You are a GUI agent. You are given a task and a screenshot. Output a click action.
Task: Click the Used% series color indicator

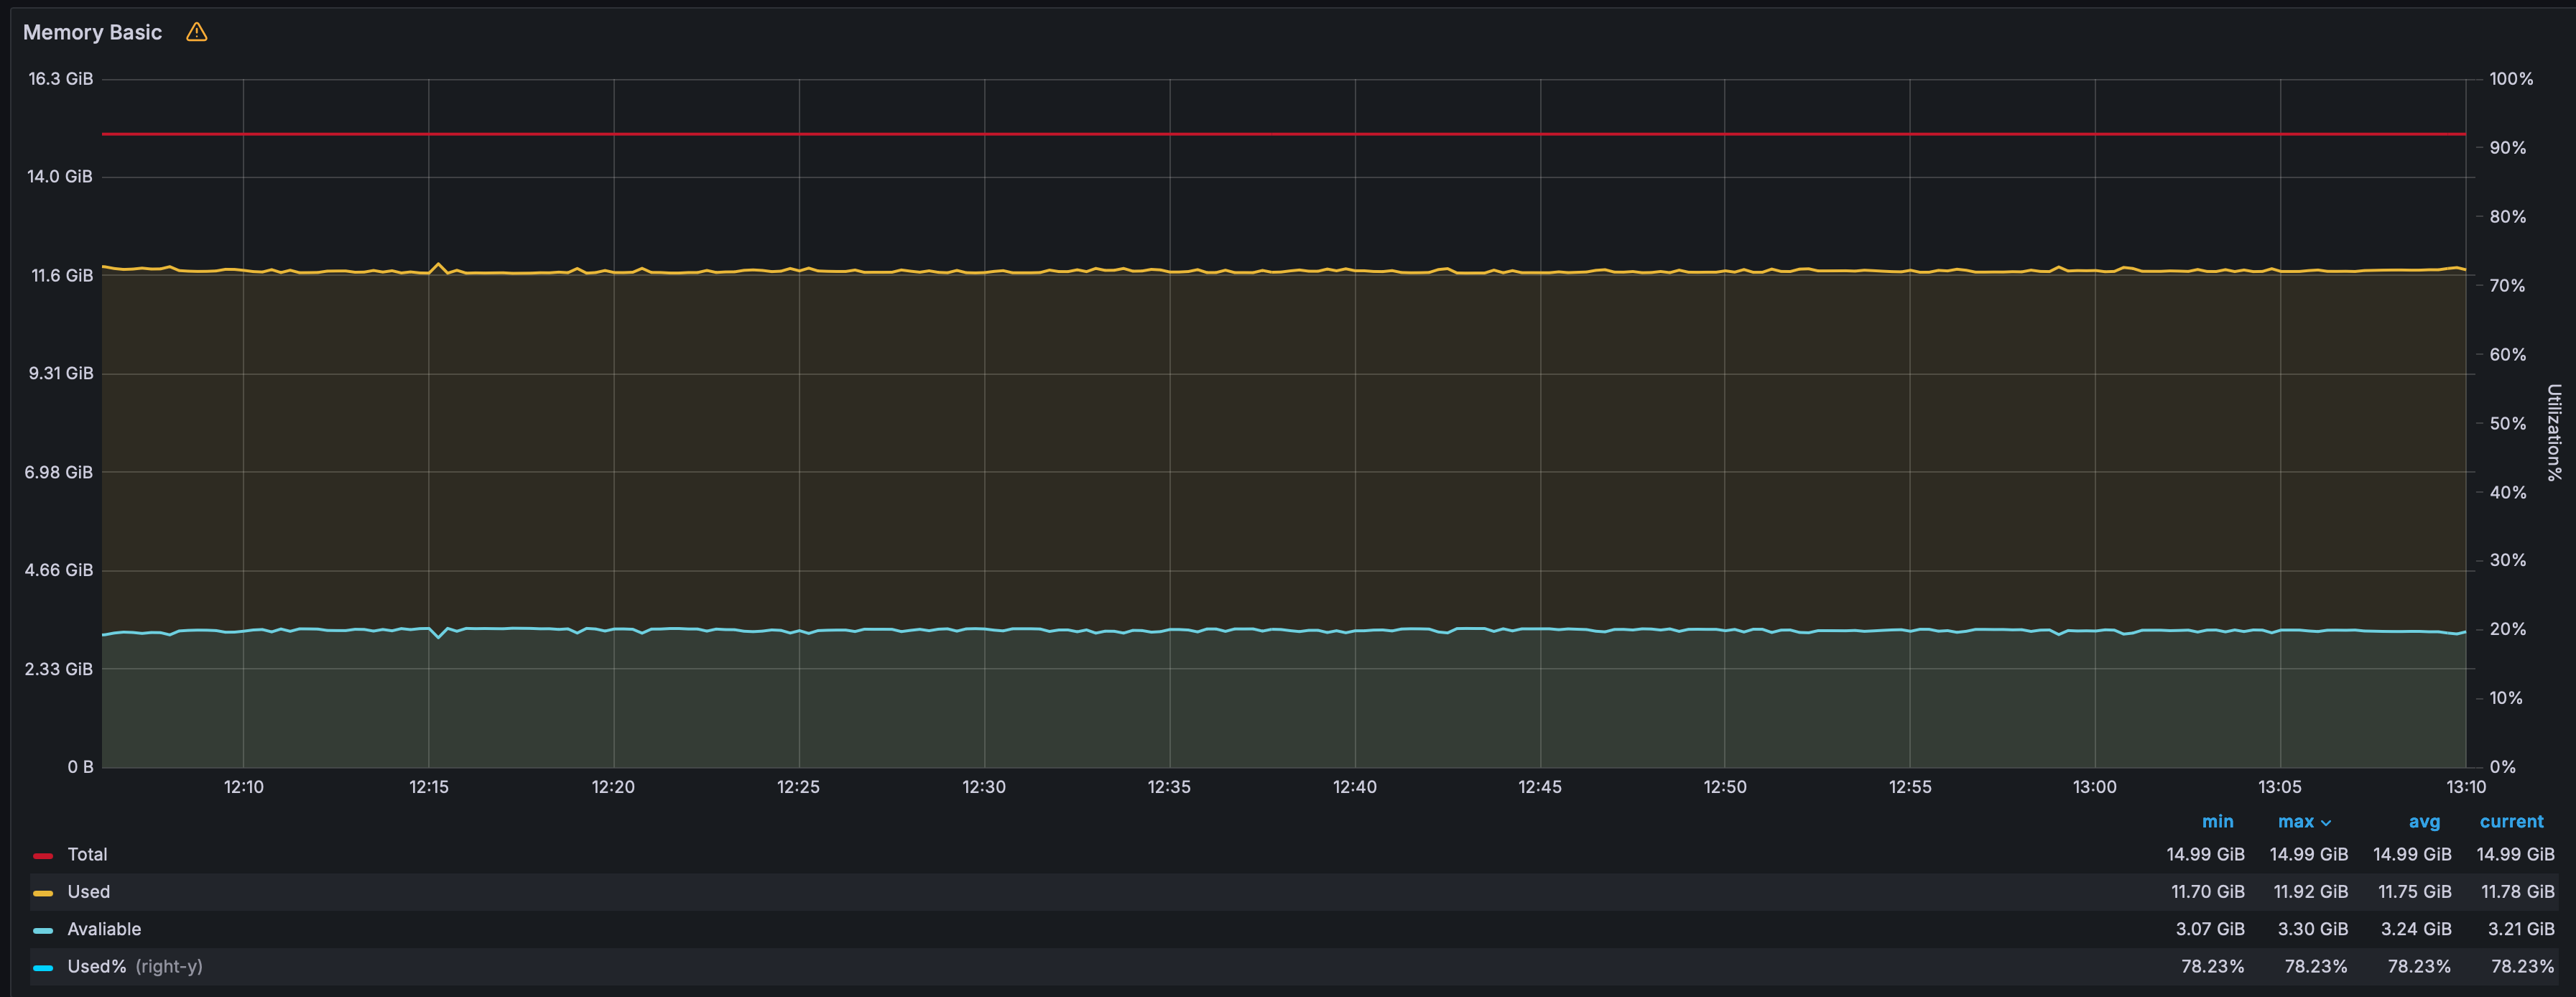coord(43,967)
